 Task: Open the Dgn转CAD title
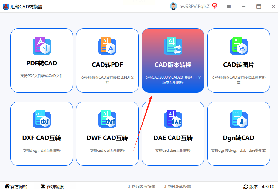[238, 138]
